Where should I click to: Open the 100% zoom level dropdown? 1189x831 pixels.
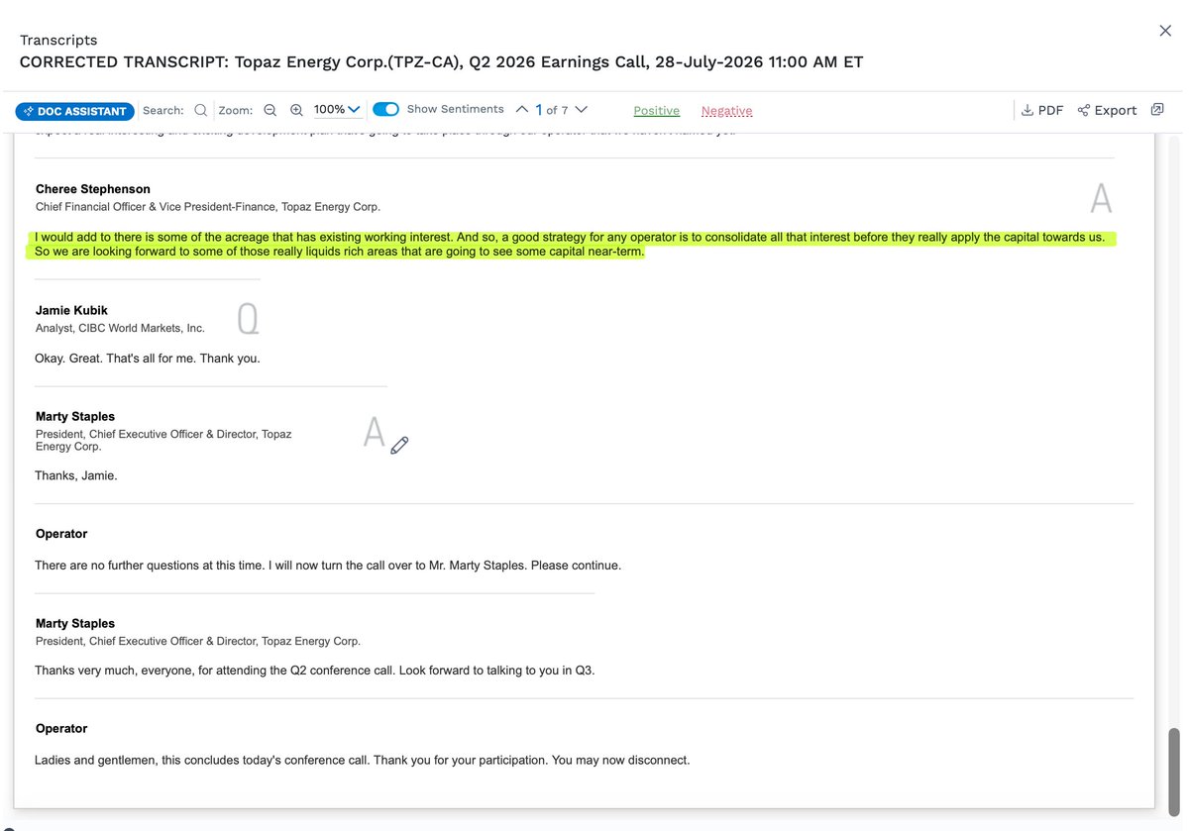[x=337, y=110]
